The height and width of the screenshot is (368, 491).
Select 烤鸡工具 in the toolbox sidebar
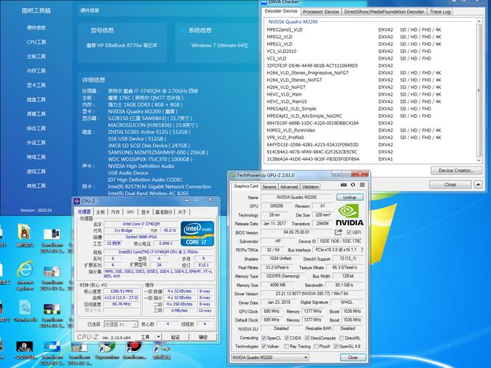(36, 157)
